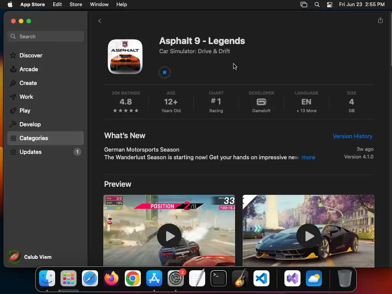Click the date and time in the menu bar

pyautogui.click(x=362, y=5)
